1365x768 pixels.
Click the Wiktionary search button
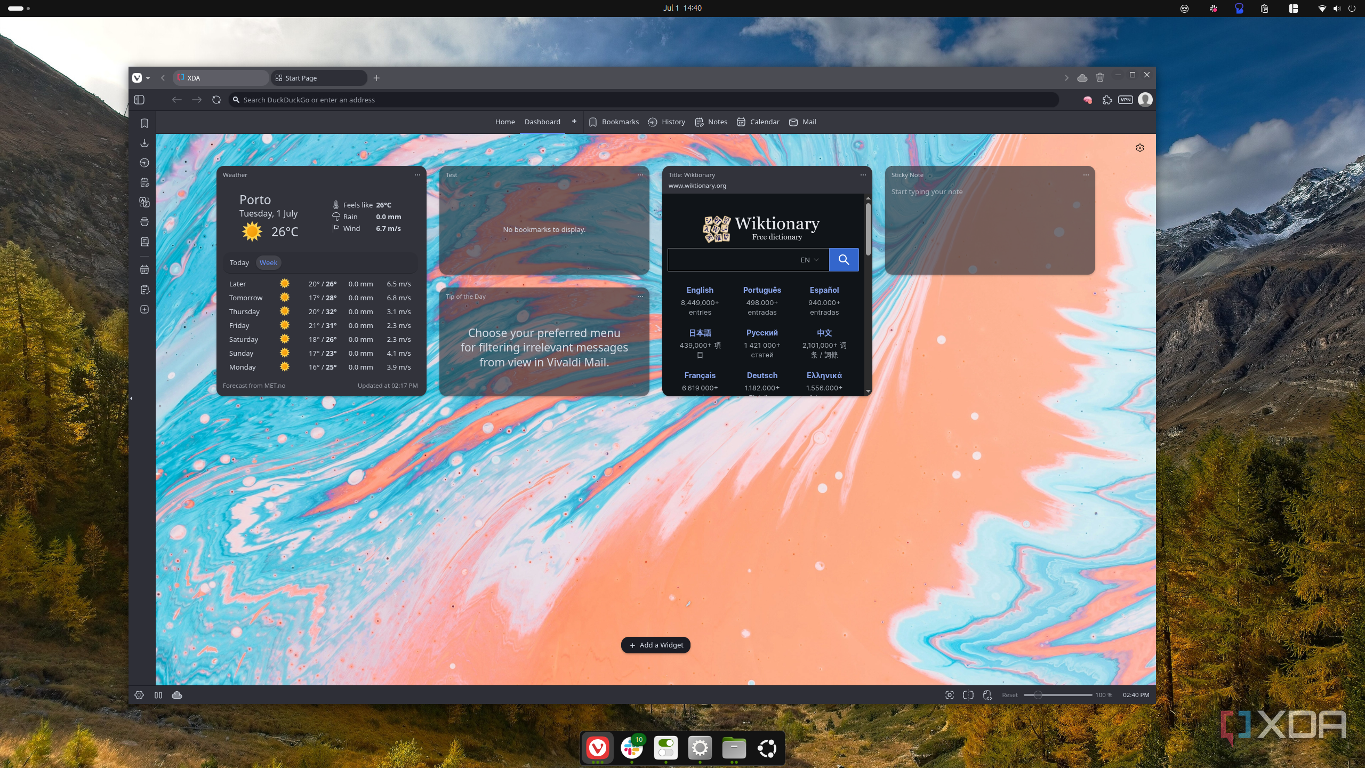844,260
